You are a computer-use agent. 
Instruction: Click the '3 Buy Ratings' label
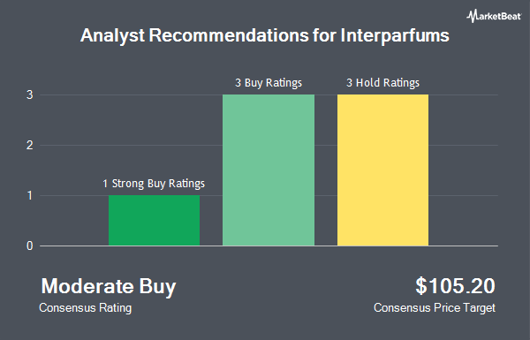(x=269, y=83)
